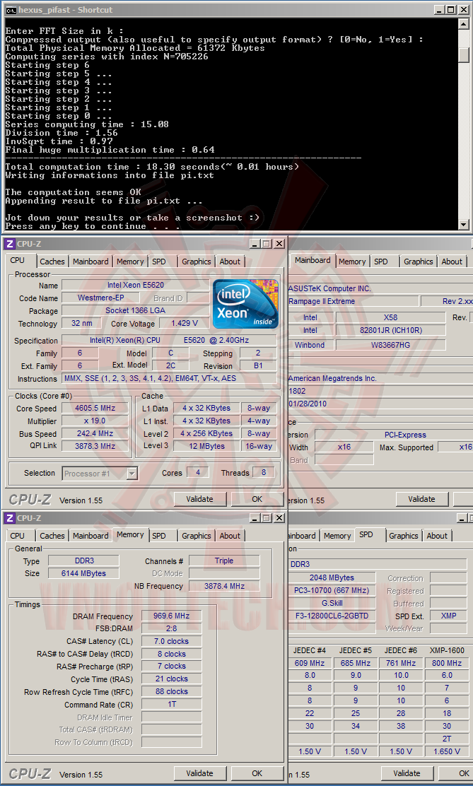Screen dimensions: 473x786
Task: Click the Socket 1366 LGA package field
Action: pyautogui.click(x=136, y=311)
